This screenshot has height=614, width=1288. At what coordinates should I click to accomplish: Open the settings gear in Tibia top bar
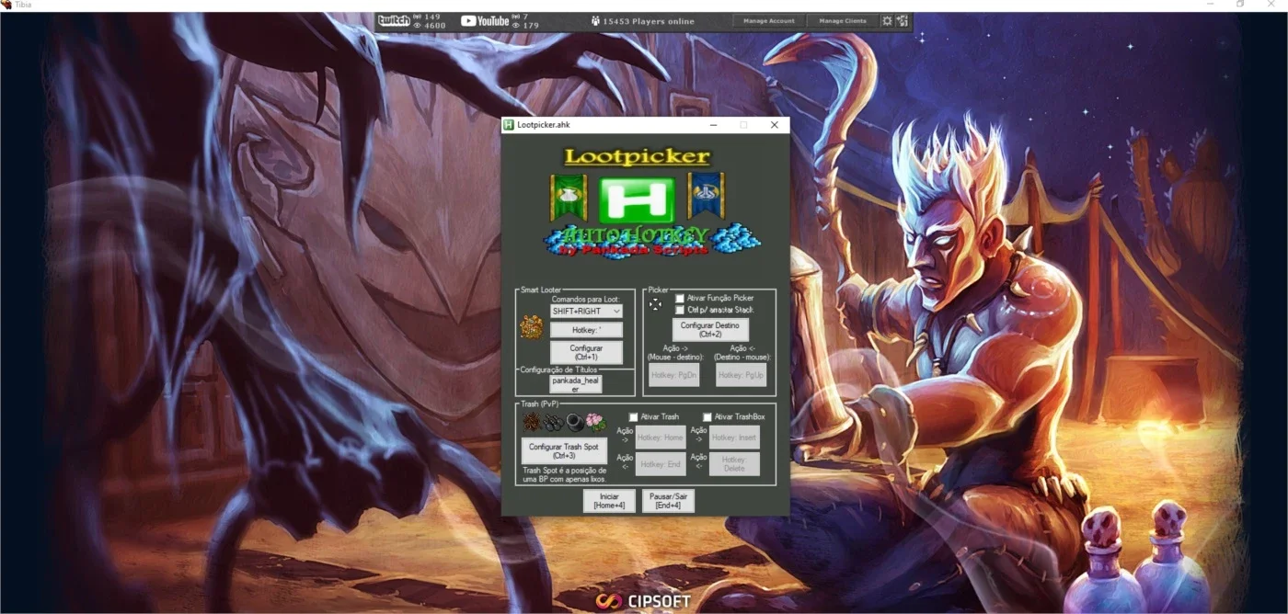(x=887, y=20)
